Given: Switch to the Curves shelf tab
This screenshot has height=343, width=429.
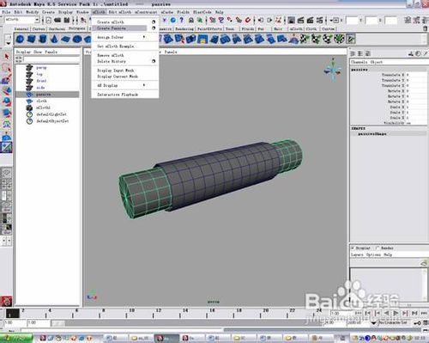Looking at the screenshot, I should click(x=39, y=28).
